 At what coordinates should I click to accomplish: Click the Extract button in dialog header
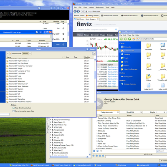click(93, 49)
